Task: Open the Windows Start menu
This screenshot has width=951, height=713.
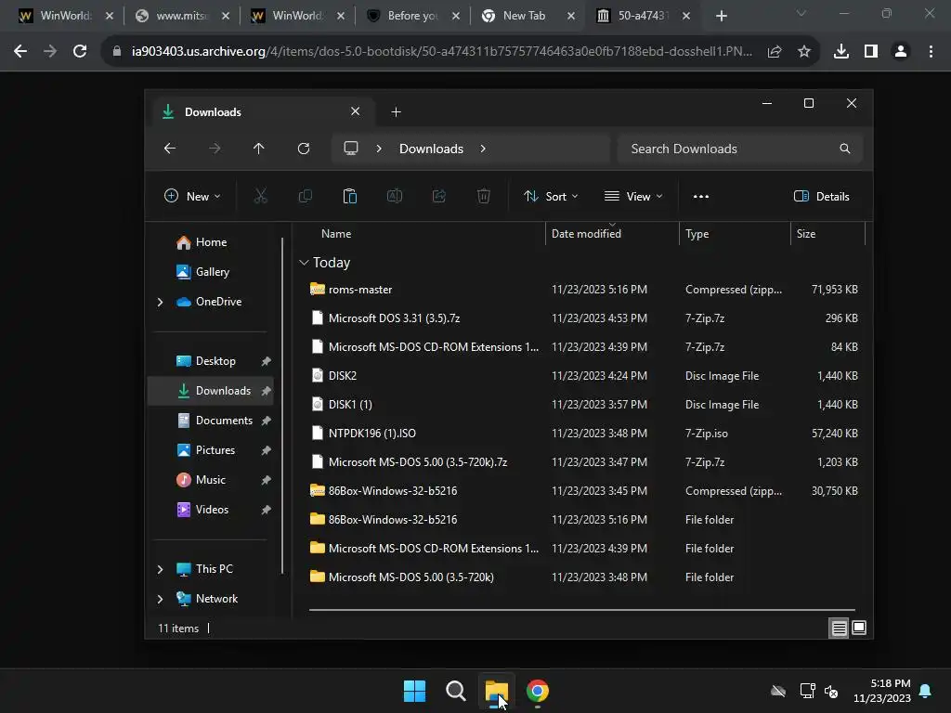Action: 415,691
